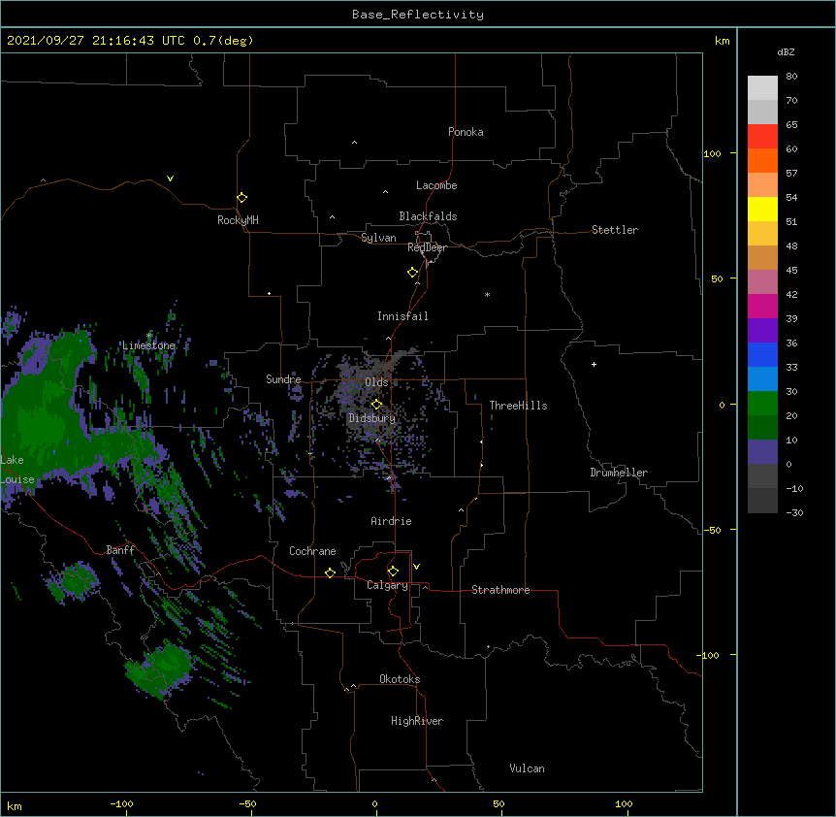
Task: Click the white plus marker north of Drumheller
Action: (x=594, y=364)
